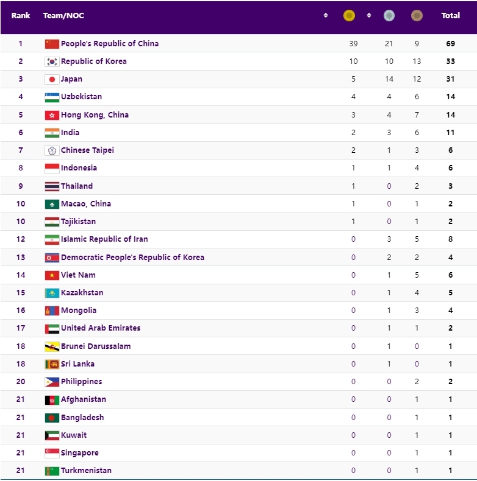477x481 pixels.
Task: Click the Republic of Korea flag icon
Action: click(x=52, y=61)
